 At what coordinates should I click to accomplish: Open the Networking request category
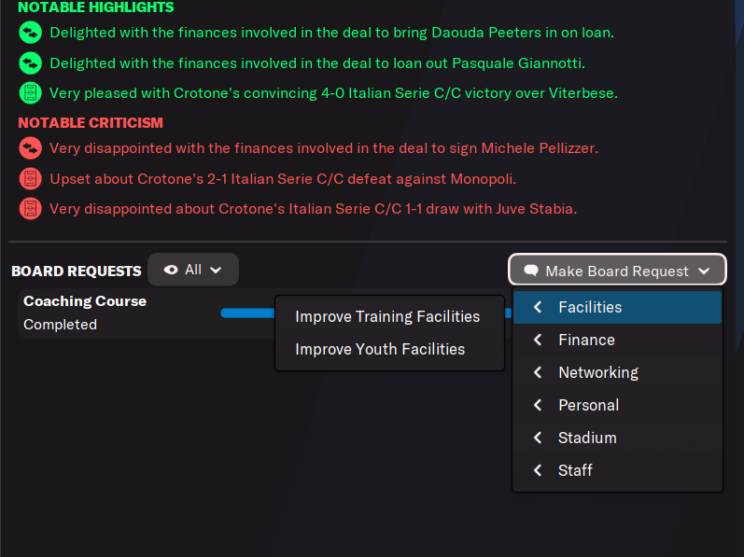[x=597, y=372]
